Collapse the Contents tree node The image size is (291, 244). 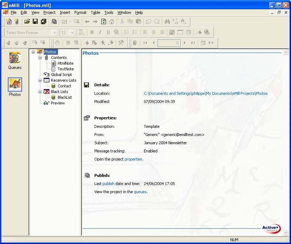point(40,58)
